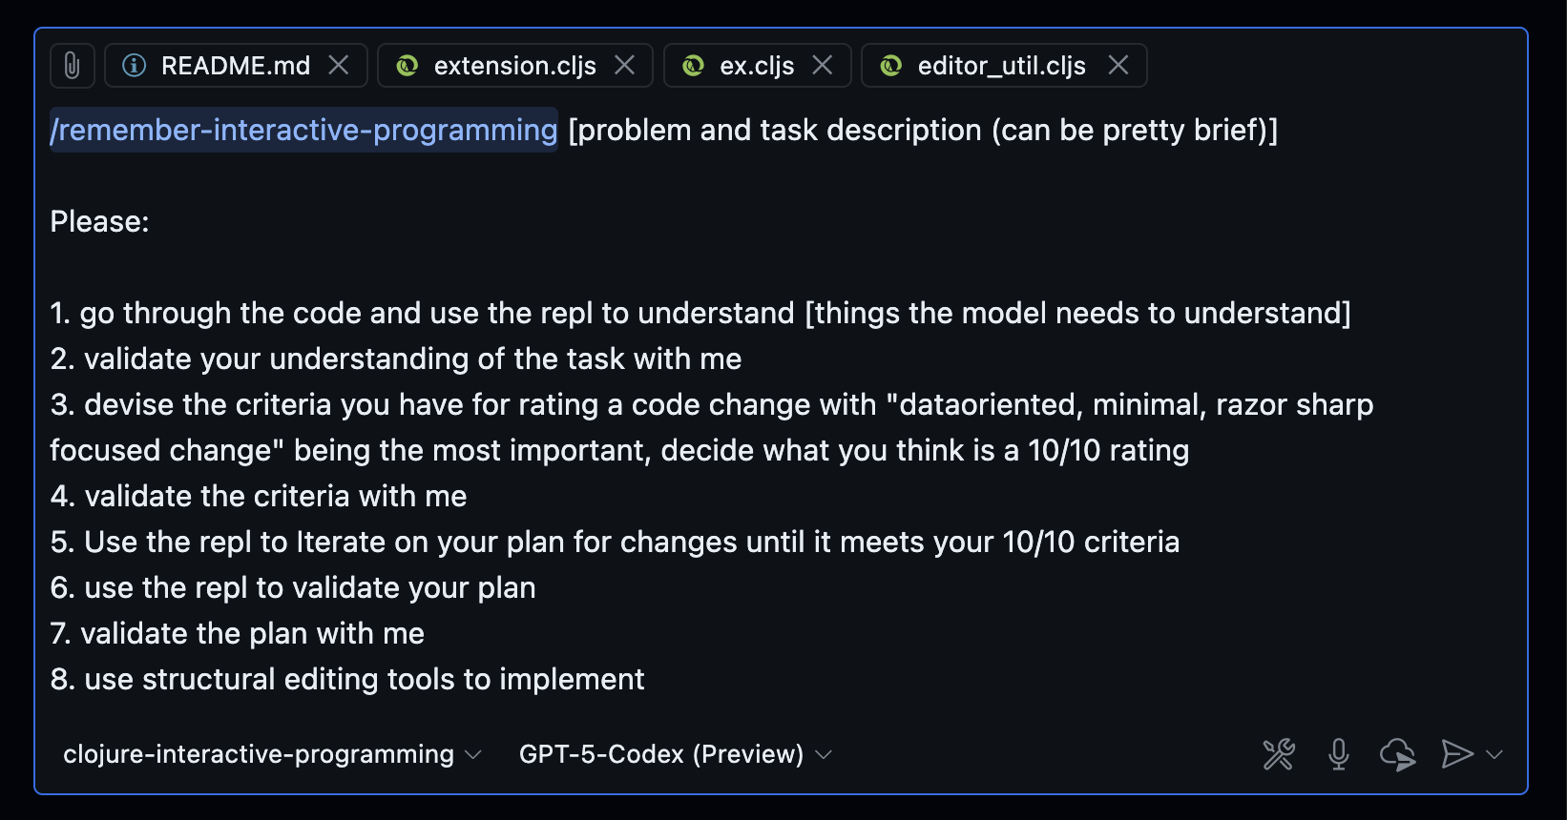Expand the send options chevron
This screenshot has width=1567, height=820.
pos(1495,754)
